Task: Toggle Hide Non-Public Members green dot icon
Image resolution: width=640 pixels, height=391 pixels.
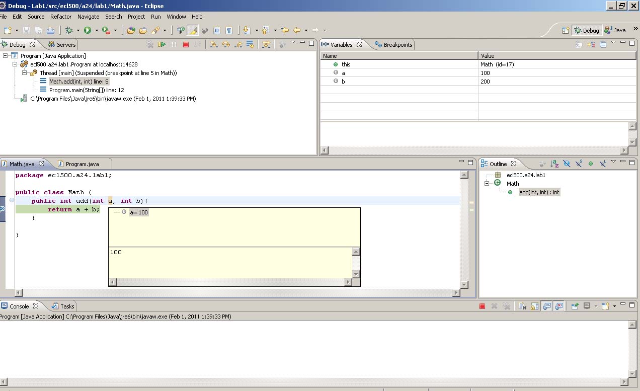Action: point(591,164)
